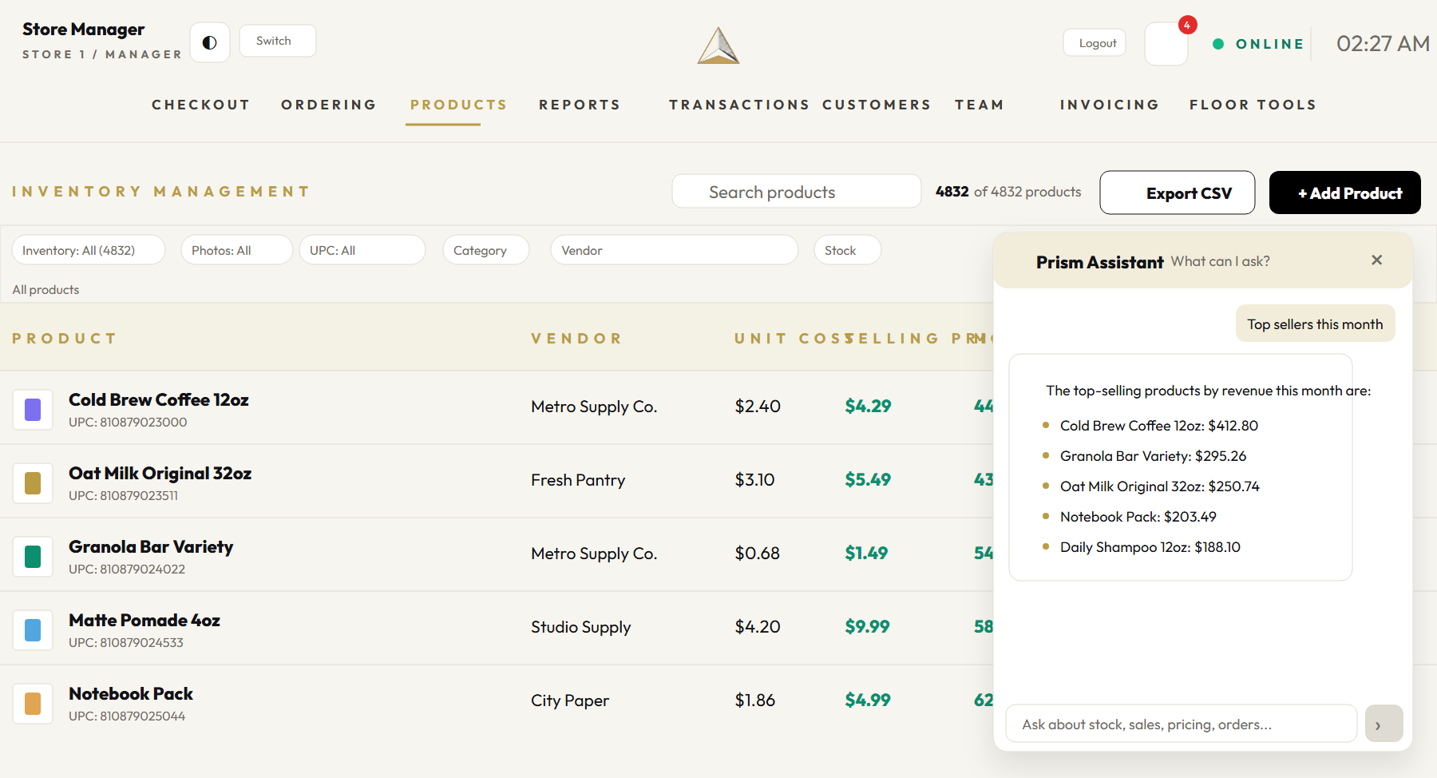Click the Switch store button
This screenshot has height=778, width=1437.
click(277, 41)
